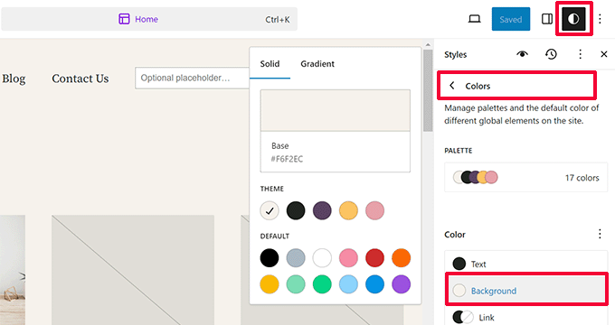This screenshot has width=615, height=325.
Task: Go back from the Colors panel
Action: [452, 86]
